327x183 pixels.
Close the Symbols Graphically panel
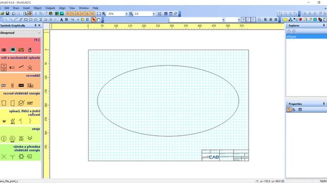39,25
